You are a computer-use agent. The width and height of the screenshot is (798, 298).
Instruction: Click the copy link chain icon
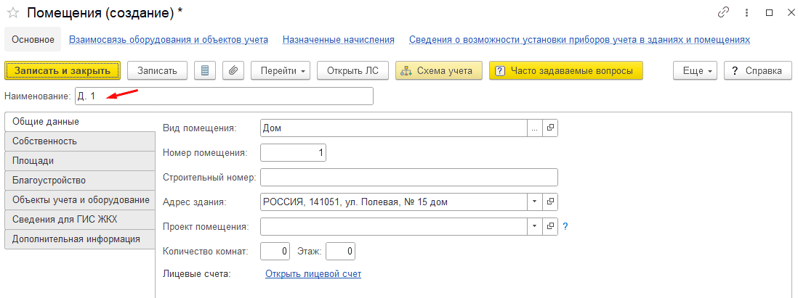point(723,13)
